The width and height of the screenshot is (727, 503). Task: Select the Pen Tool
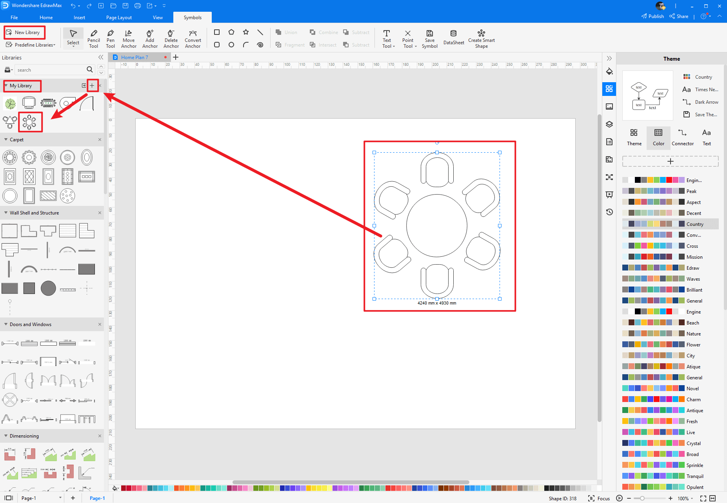coord(111,38)
